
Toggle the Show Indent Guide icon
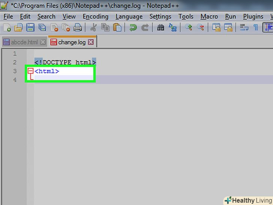tap(268, 27)
